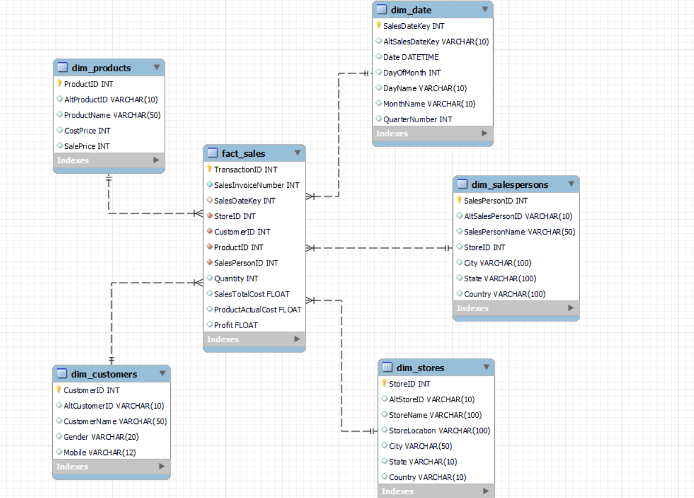The width and height of the screenshot is (694, 498).
Task: Expand the Indexes section of dim_products
Action: [157, 160]
